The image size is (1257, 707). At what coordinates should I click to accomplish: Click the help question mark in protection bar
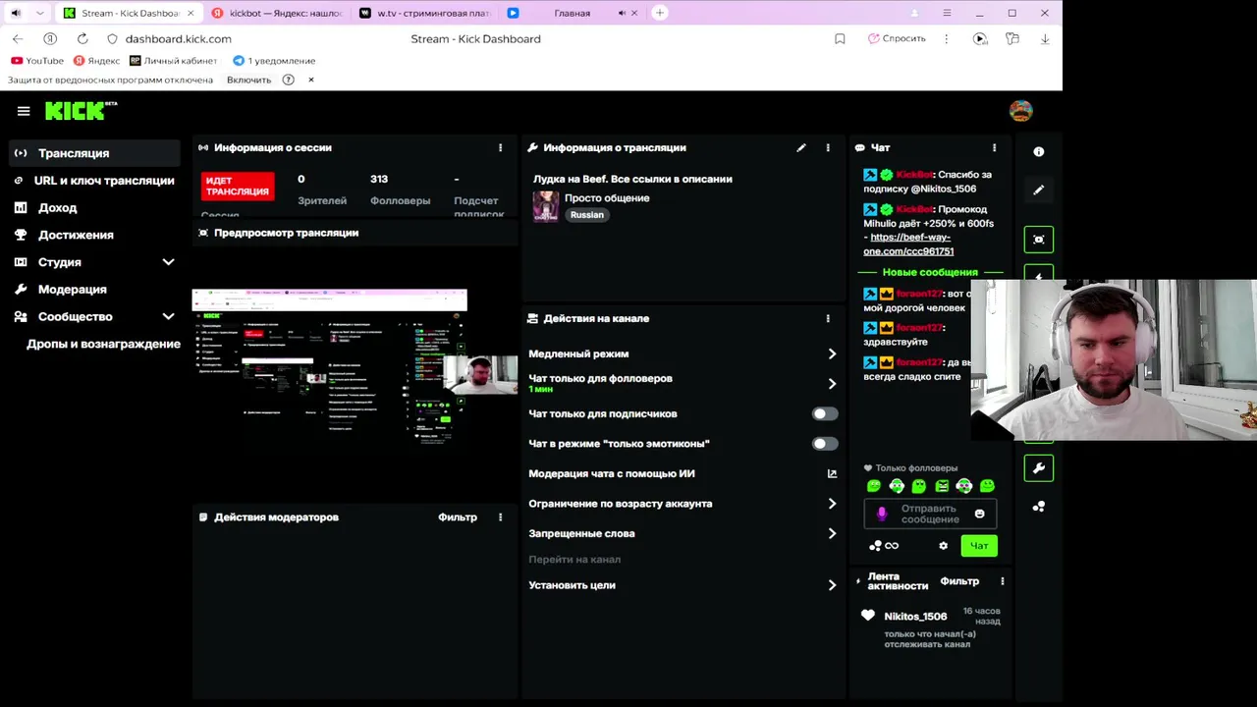pyautogui.click(x=288, y=80)
